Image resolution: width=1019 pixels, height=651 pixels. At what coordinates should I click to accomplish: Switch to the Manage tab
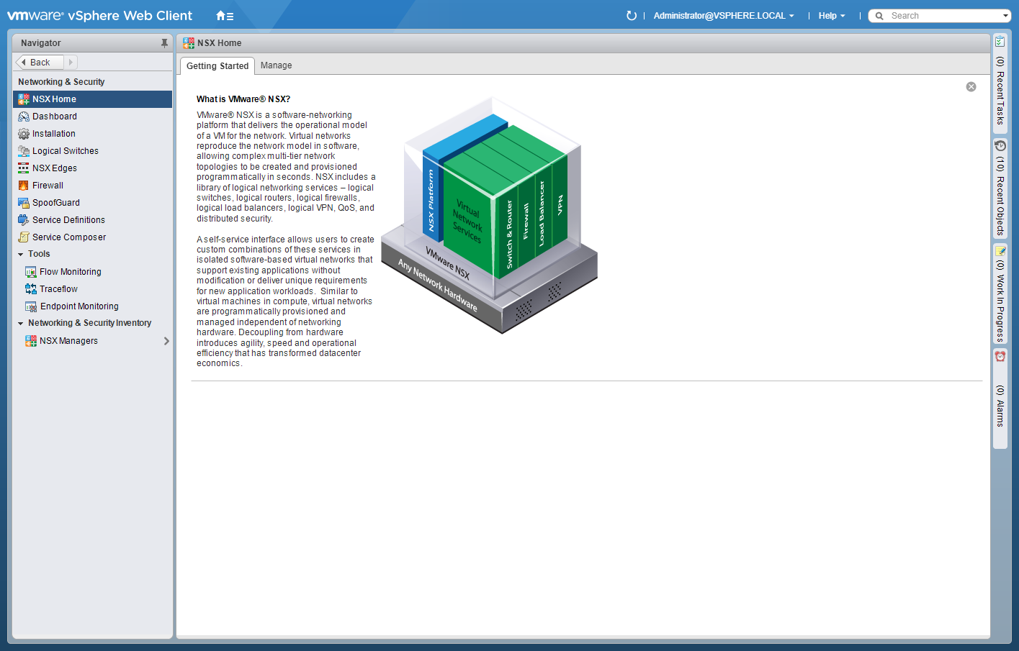click(x=276, y=65)
